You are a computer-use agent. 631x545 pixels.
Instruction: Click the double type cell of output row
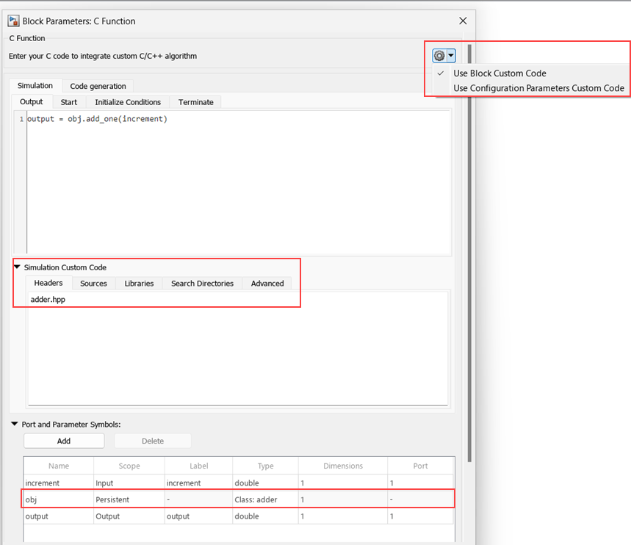266,516
